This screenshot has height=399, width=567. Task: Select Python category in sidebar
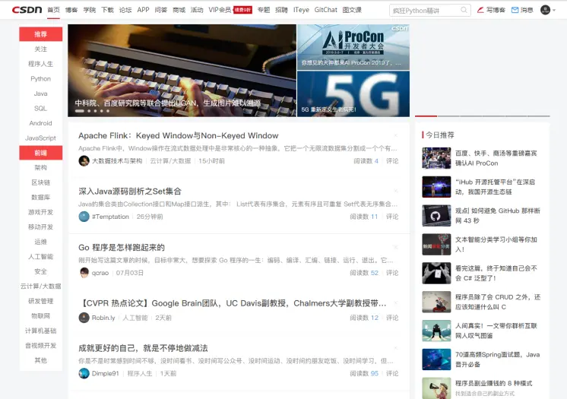tap(41, 78)
